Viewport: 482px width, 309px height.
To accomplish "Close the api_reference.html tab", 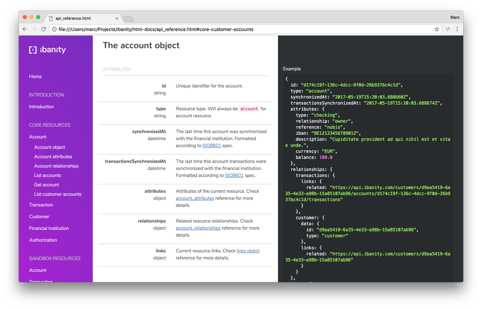I will coord(117,18).
